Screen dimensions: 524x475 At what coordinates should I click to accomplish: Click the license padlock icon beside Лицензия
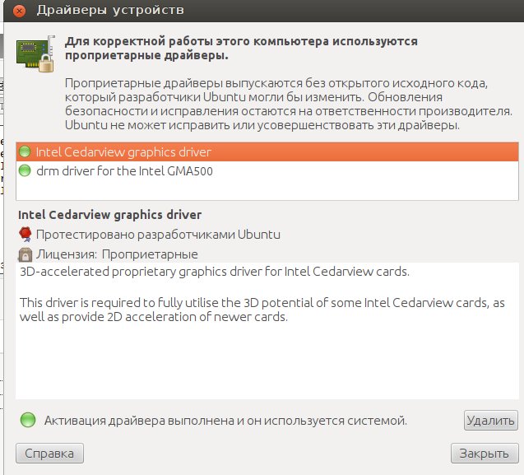25,254
